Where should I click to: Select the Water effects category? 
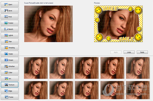9,54
